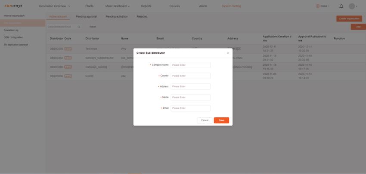Image resolution: width=366 pixels, height=174 pixels.
Task: Click distributor cell testRE
Action: [x=90, y=76]
